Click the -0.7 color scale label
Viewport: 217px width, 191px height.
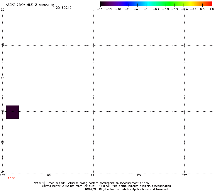156,9
